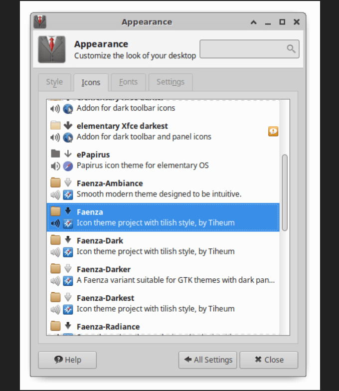Click the speaker icon in ePapirus row
The height and width of the screenshot is (391, 339).
point(55,166)
